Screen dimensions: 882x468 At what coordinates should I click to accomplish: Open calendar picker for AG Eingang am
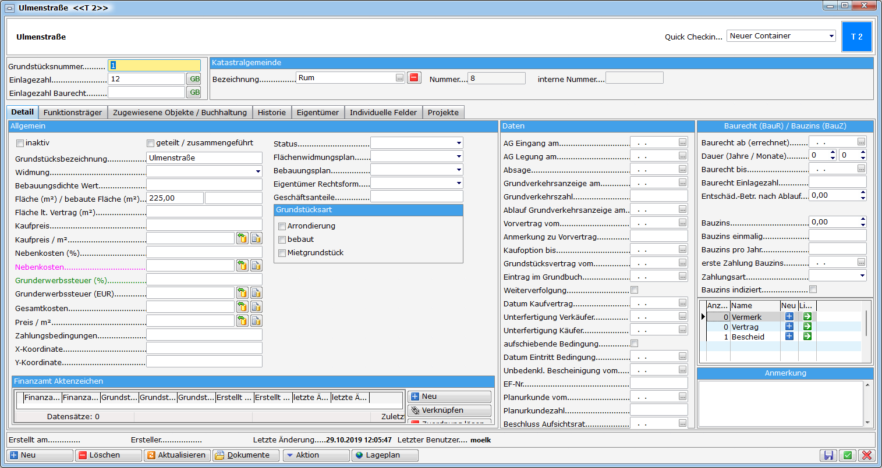pyautogui.click(x=682, y=143)
